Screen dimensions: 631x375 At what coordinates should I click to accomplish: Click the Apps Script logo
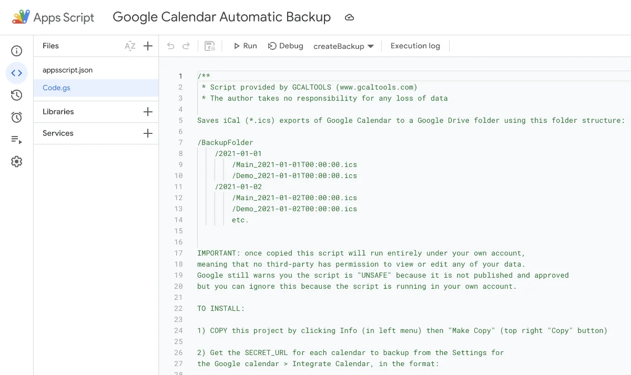tap(21, 17)
